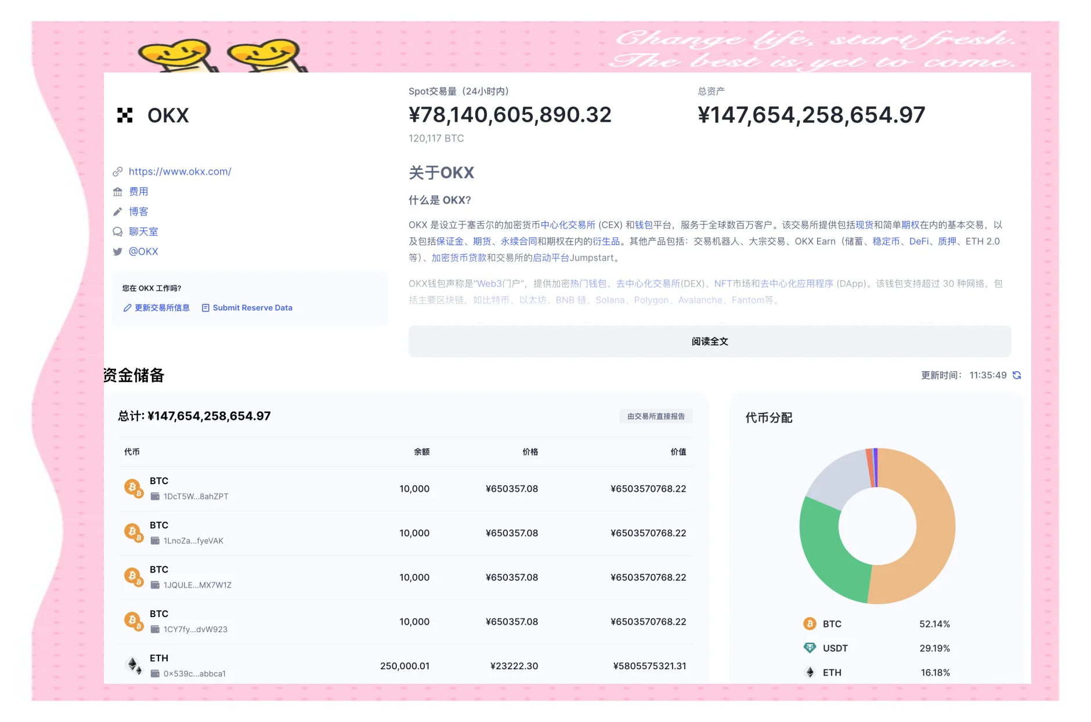Click the 现货 link in the description
This screenshot has height=722, width=1091.
(x=865, y=225)
